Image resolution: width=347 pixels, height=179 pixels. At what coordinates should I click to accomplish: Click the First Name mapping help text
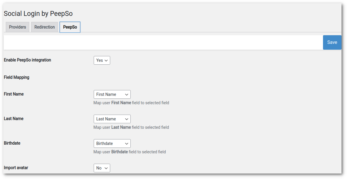point(131,103)
